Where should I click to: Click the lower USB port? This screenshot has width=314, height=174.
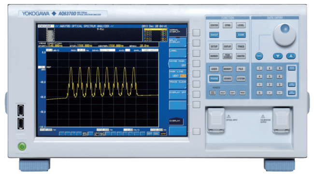click(x=21, y=123)
